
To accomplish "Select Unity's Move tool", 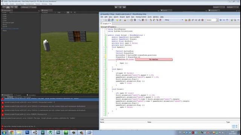I will 8,7.
